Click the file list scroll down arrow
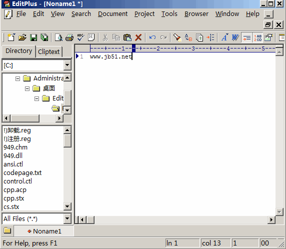 (x=67, y=206)
